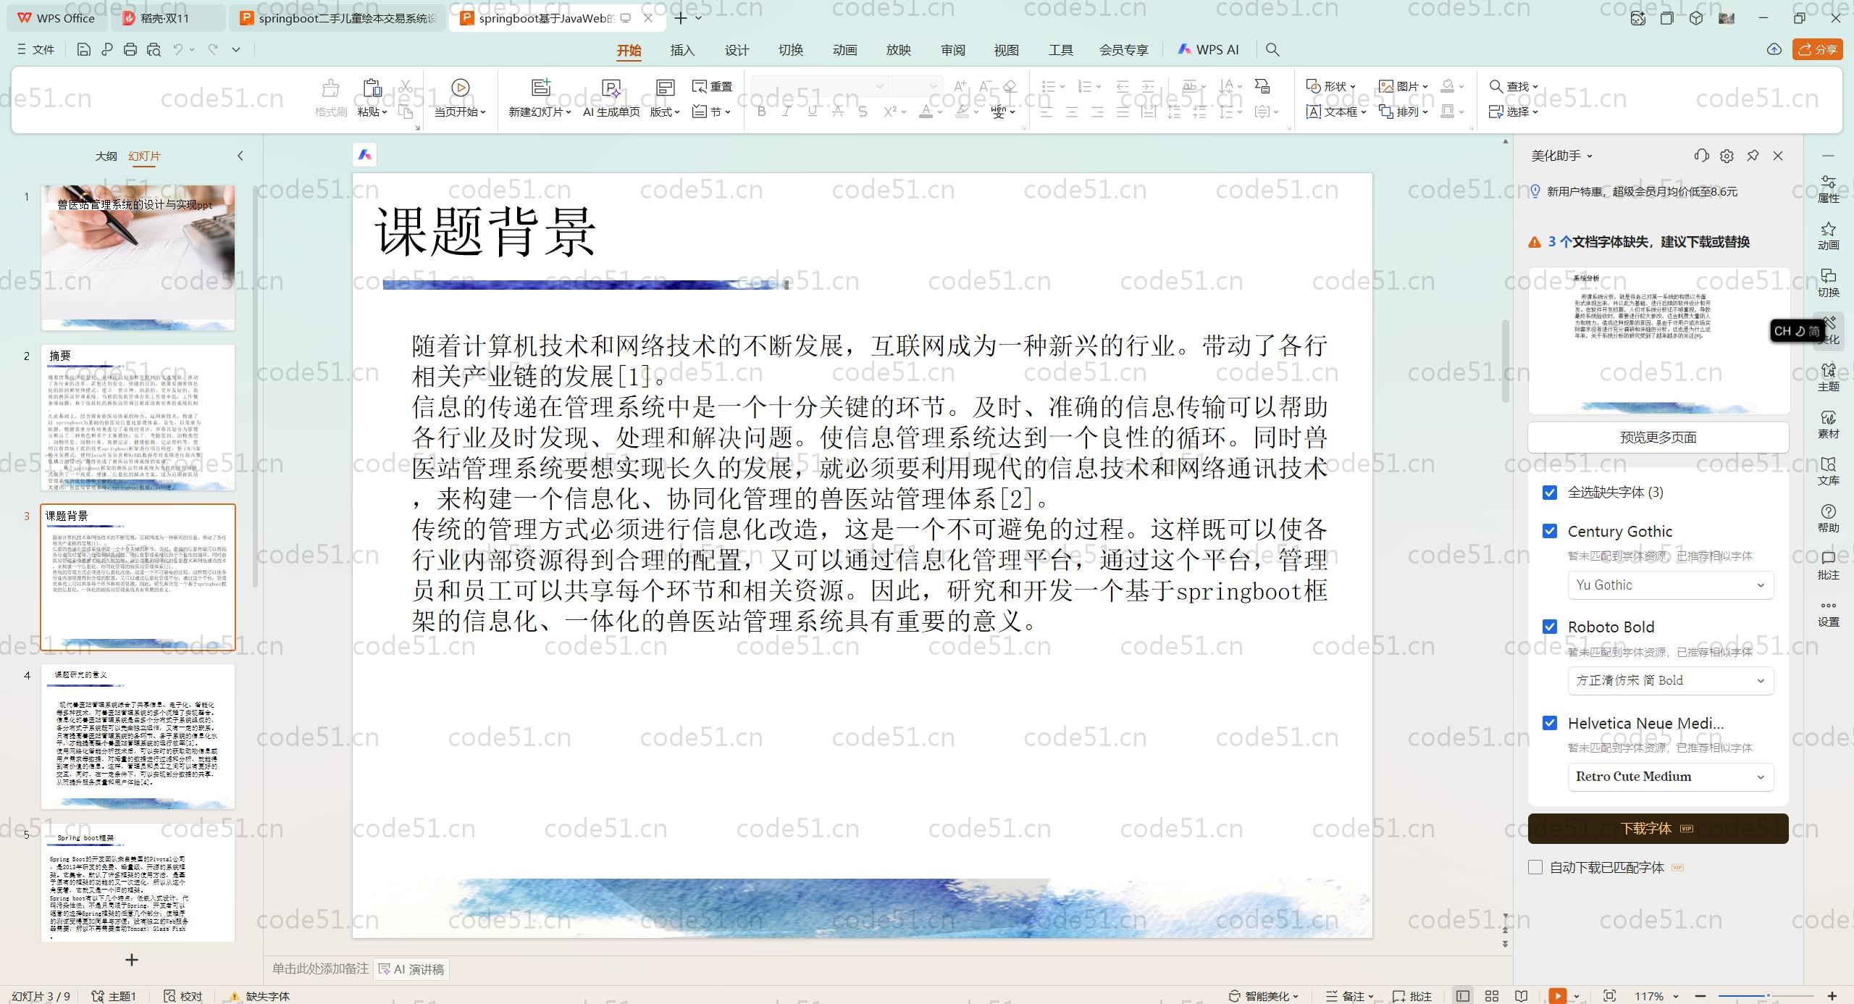The width and height of the screenshot is (1854, 1004).
Task: Open the 动画 animation sidebar icon
Action: (x=1828, y=235)
